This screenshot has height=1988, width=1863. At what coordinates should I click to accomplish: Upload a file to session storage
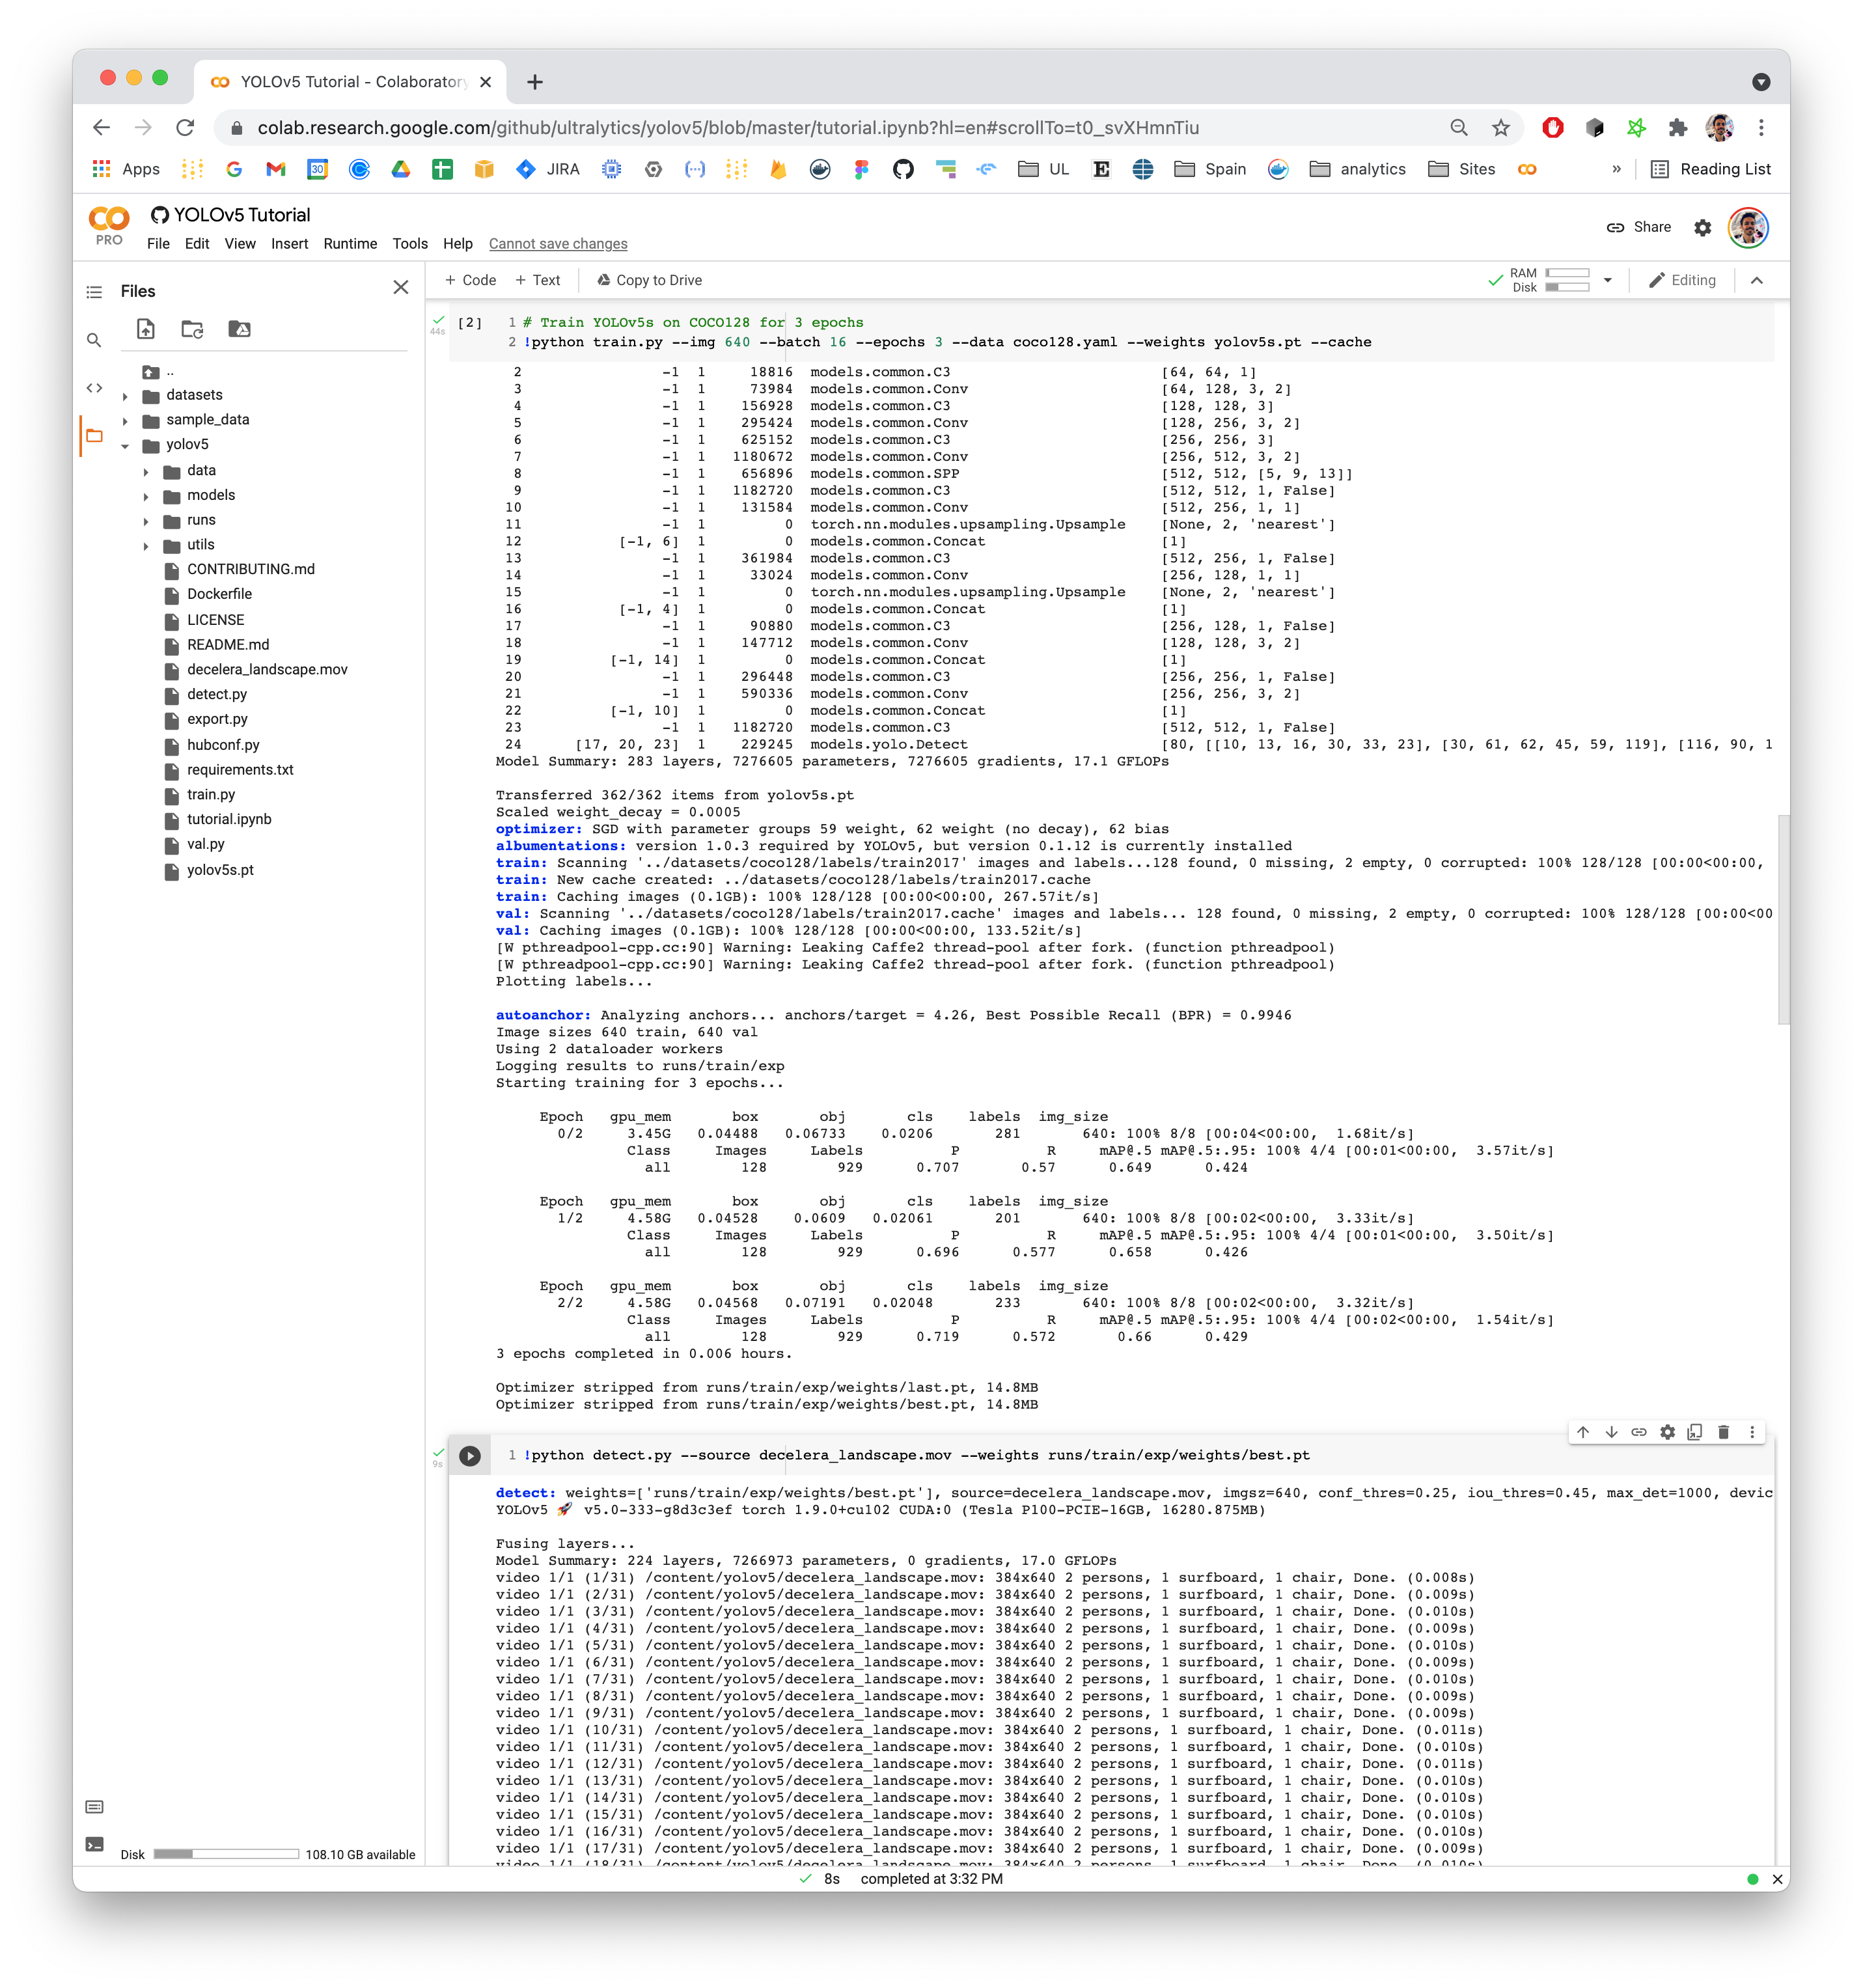(x=145, y=329)
